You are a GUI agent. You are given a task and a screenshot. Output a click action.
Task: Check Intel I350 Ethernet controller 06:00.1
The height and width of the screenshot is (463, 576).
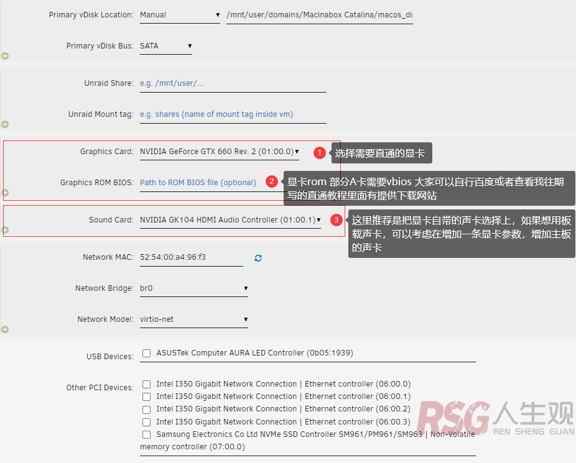[147, 397]
